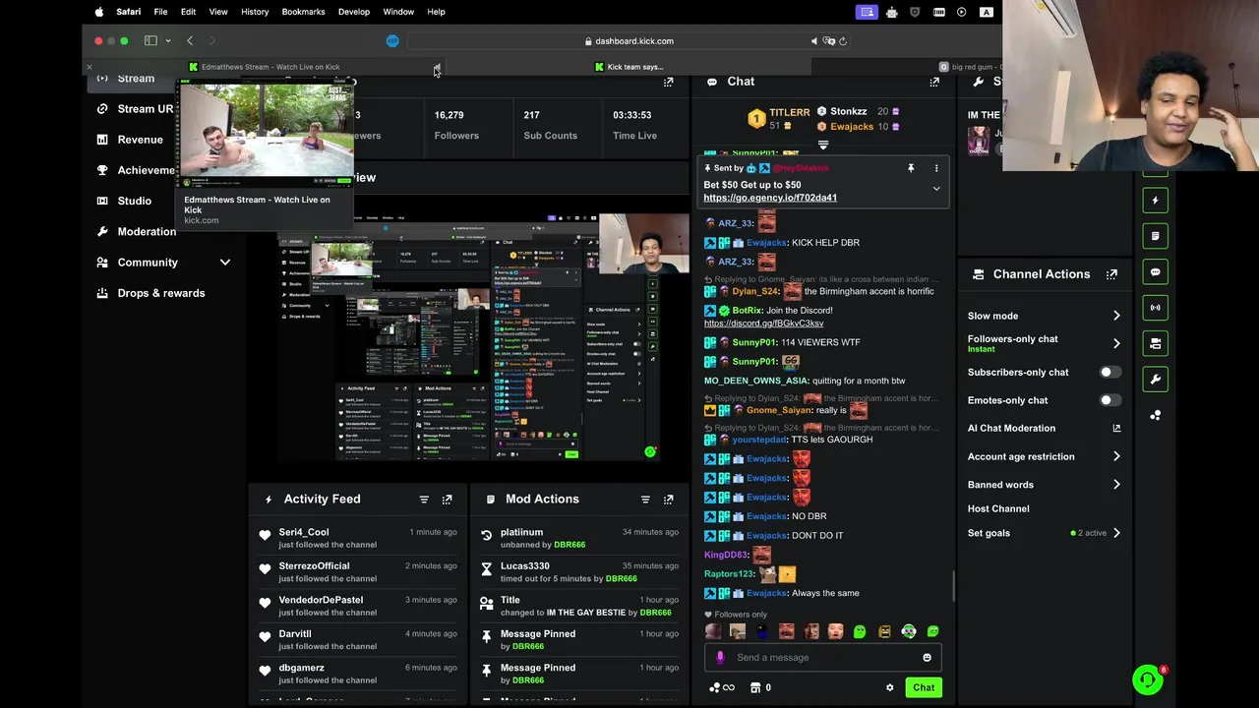The width and height of the screenshot is (1259, 708).
Task: Toggle the Safari sidebar button
Action: click(150, 41)
